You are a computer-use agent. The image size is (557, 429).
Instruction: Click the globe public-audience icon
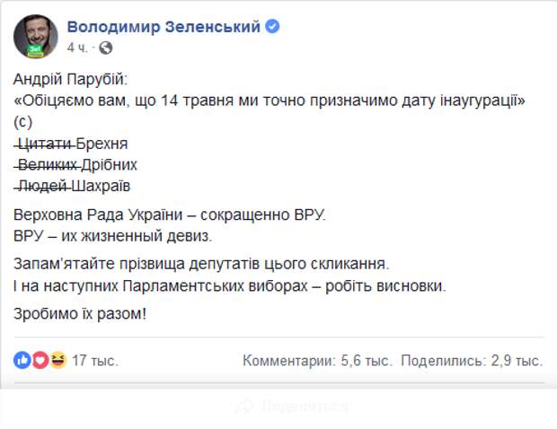click(x=105, y=48)
